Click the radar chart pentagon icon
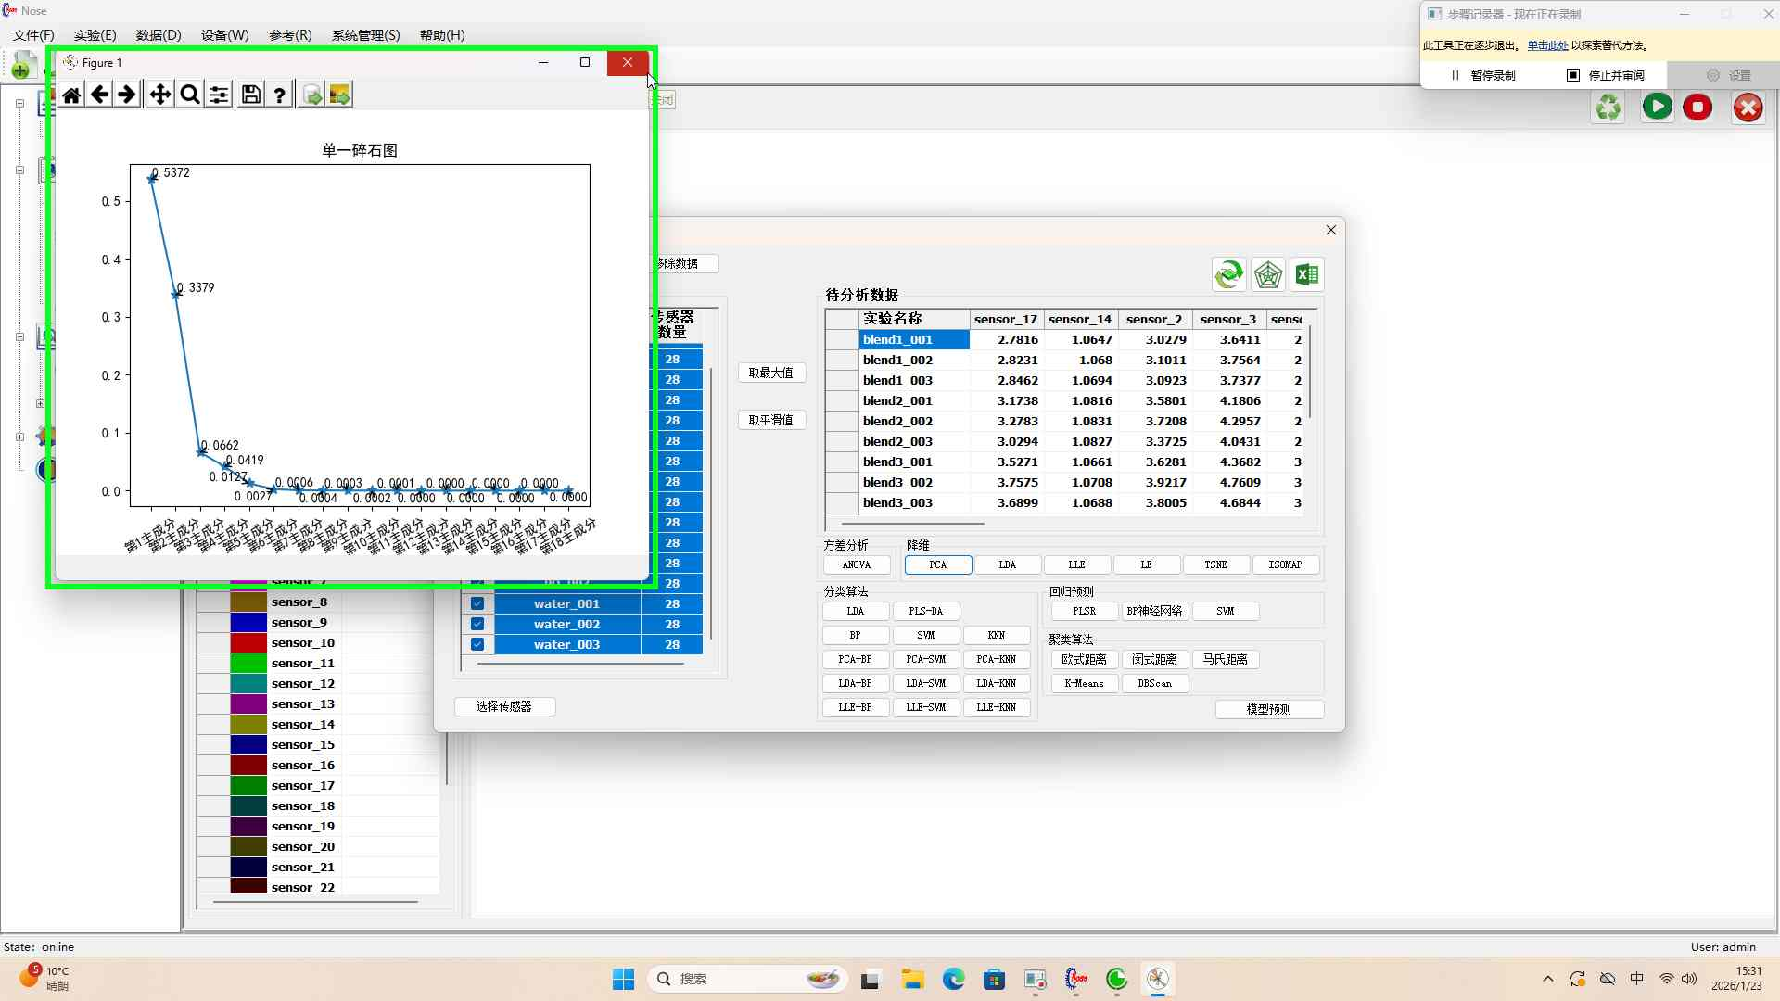The width and height of the screenshot is (1780, 1001). point(1267,274)
